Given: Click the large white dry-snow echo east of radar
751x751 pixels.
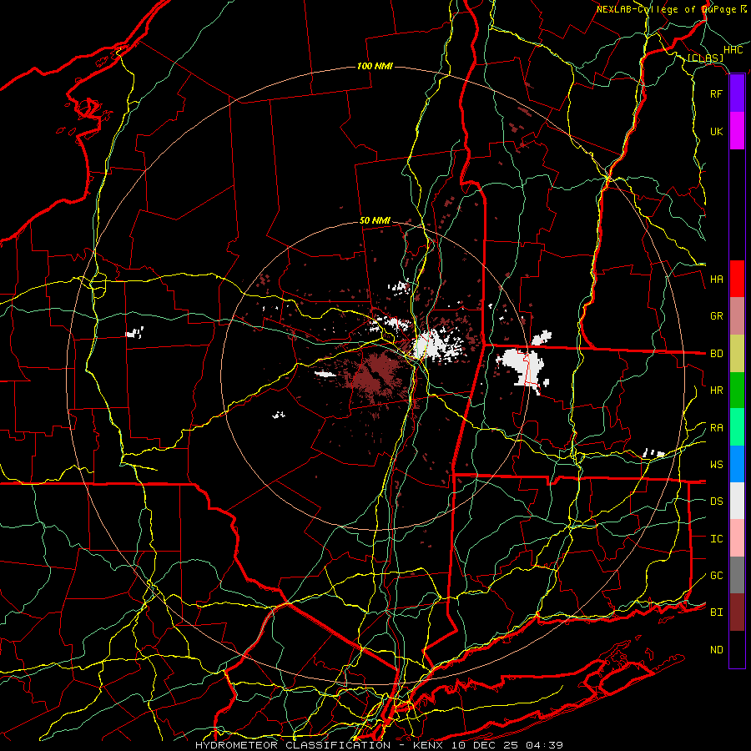Looking at the screenshot, I should click(523, 366).
